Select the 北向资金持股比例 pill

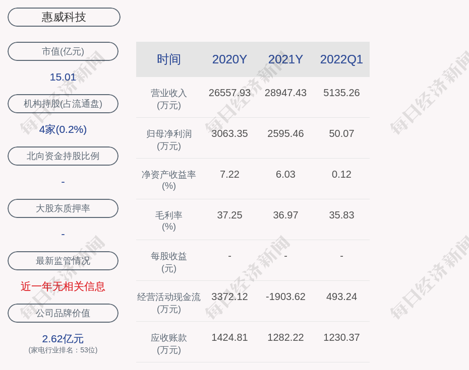coord(63,156)
